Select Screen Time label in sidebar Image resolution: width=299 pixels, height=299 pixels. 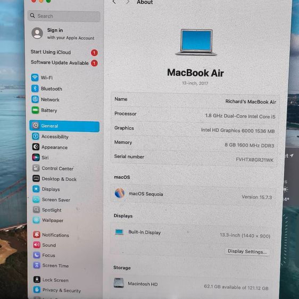(x=55, y=265)
